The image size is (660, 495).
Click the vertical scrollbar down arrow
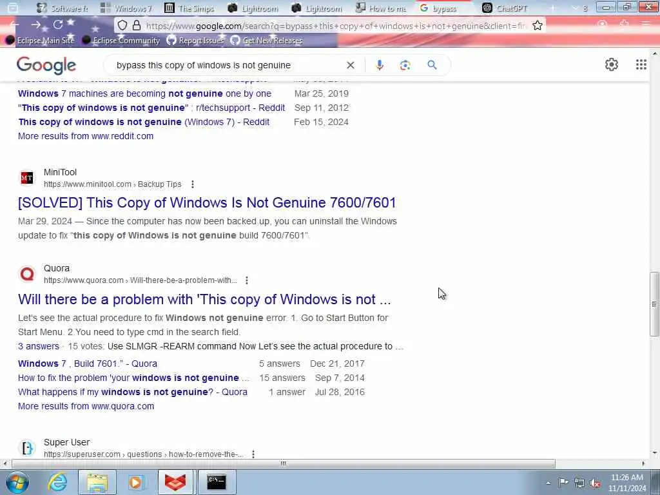click(x=654, y=453)
